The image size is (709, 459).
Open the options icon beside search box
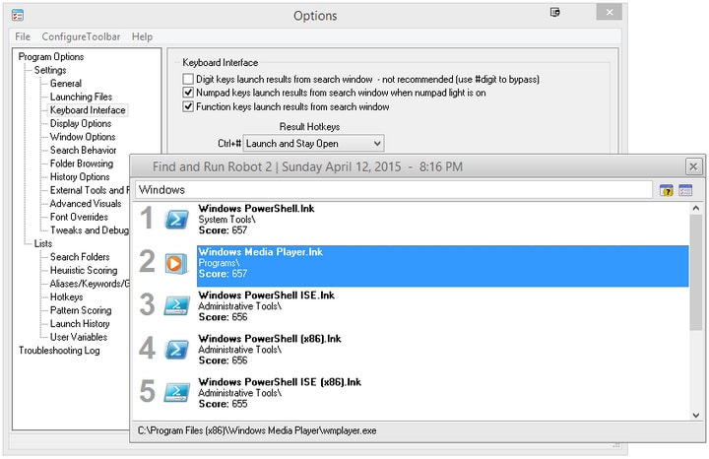(x=685, y=190)
